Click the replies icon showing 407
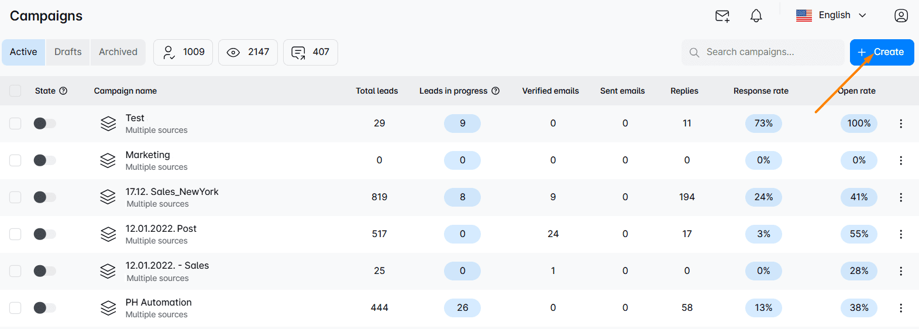This screenshot has width=919, height=329. 298,53
